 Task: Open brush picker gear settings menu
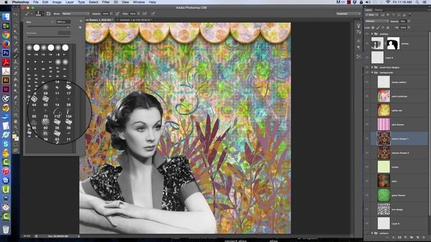tap(81, 22)
